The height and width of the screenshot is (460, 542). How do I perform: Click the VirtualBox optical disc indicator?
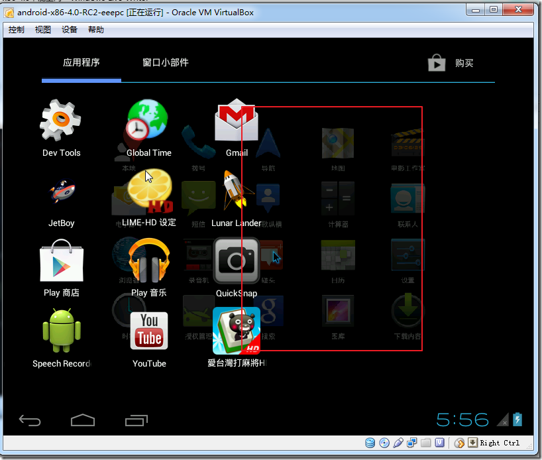point(384,443)
